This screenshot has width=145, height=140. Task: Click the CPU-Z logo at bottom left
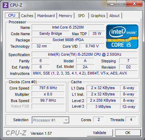16,133
